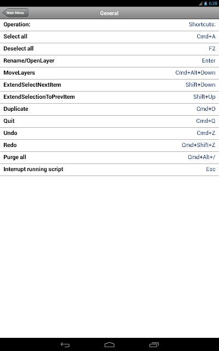This screenshot has width=219, height=351.
Task: Select the 'Deselect all' row
Action: pos(109,49)
